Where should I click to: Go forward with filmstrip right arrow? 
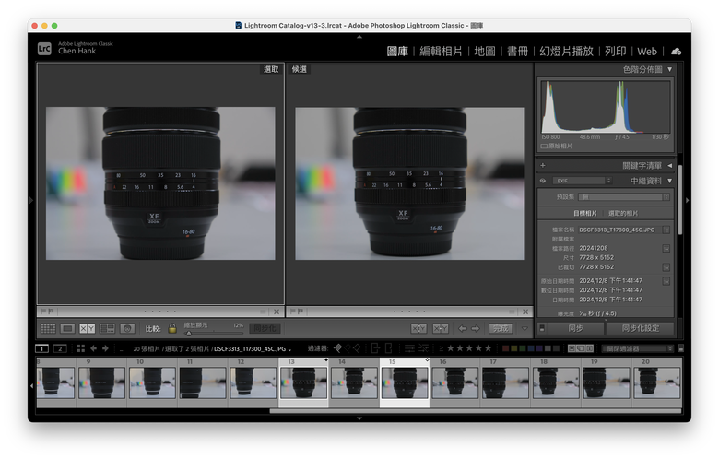[x=105, y=348]
